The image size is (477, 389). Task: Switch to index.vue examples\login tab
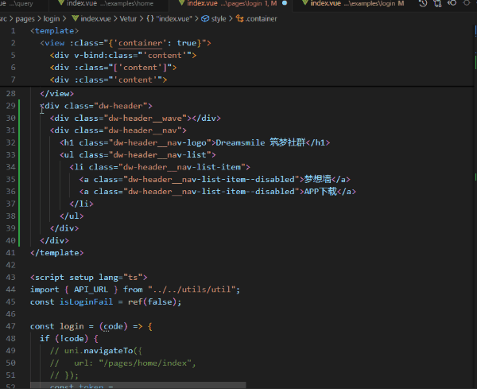tap(355, 3)
